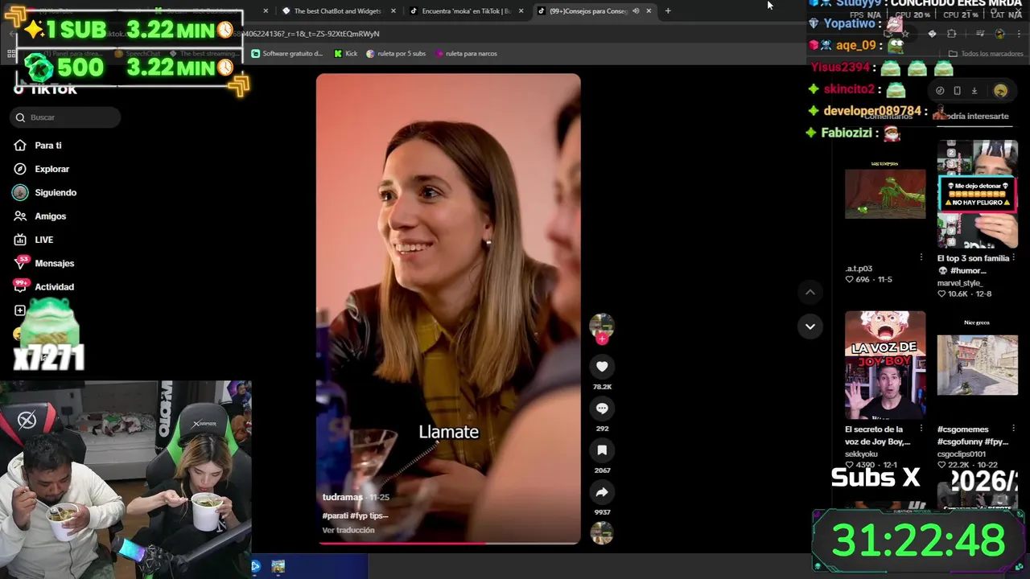Open the Kick bookmark
This screenshot has height=579, width=1030.
345,54
